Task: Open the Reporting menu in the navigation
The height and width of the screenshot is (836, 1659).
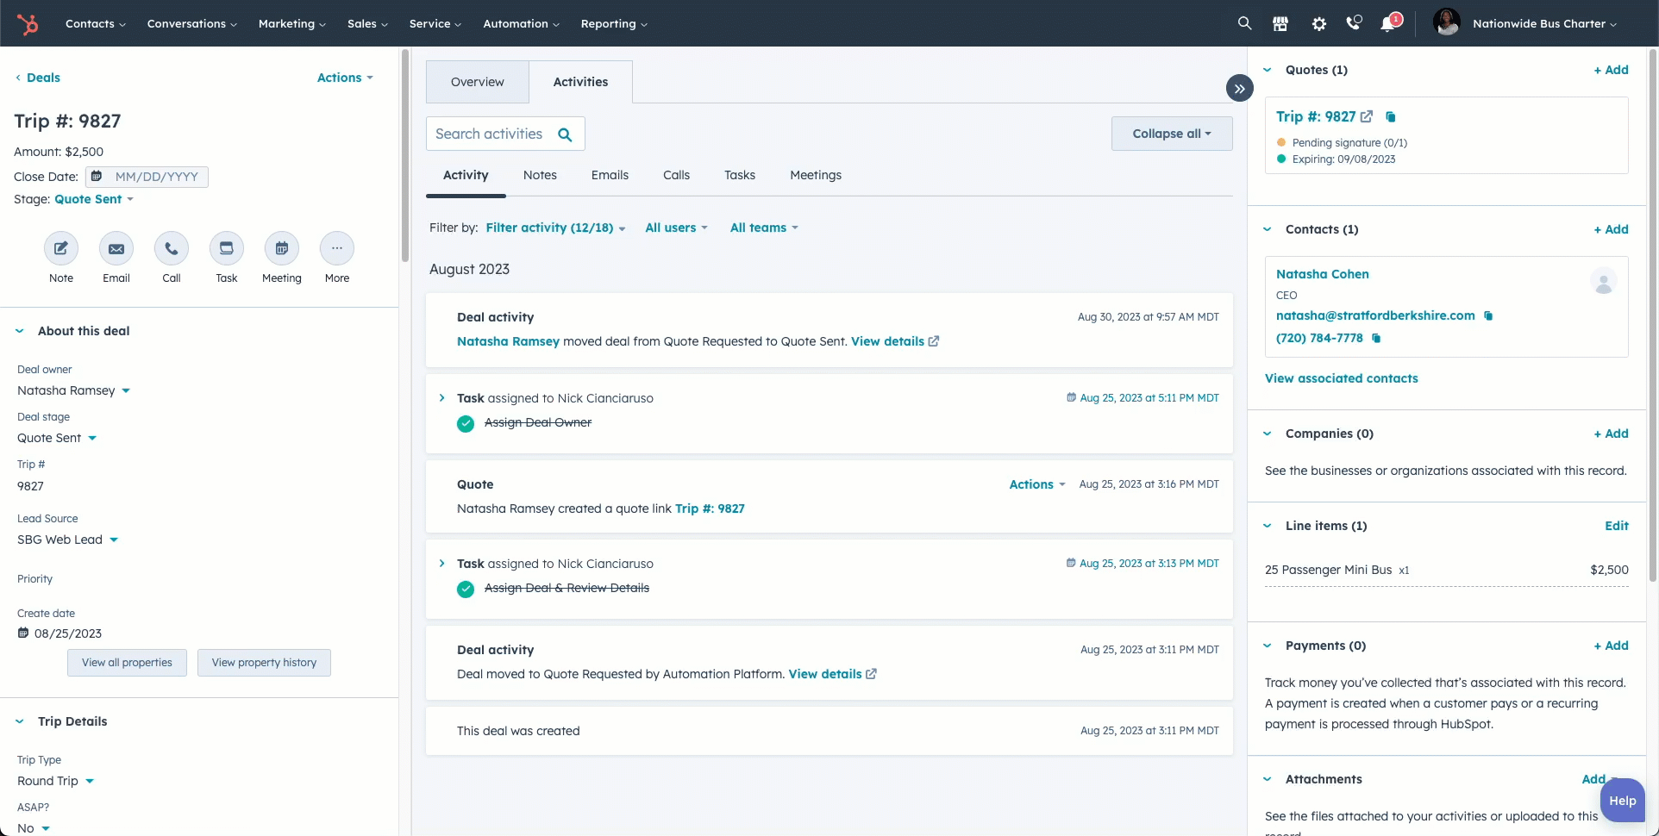Action: click(613, 24)
